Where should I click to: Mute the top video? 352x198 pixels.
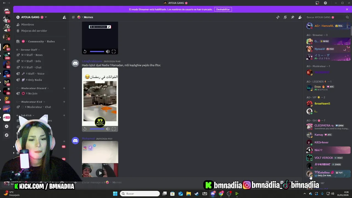coord(108,51)
